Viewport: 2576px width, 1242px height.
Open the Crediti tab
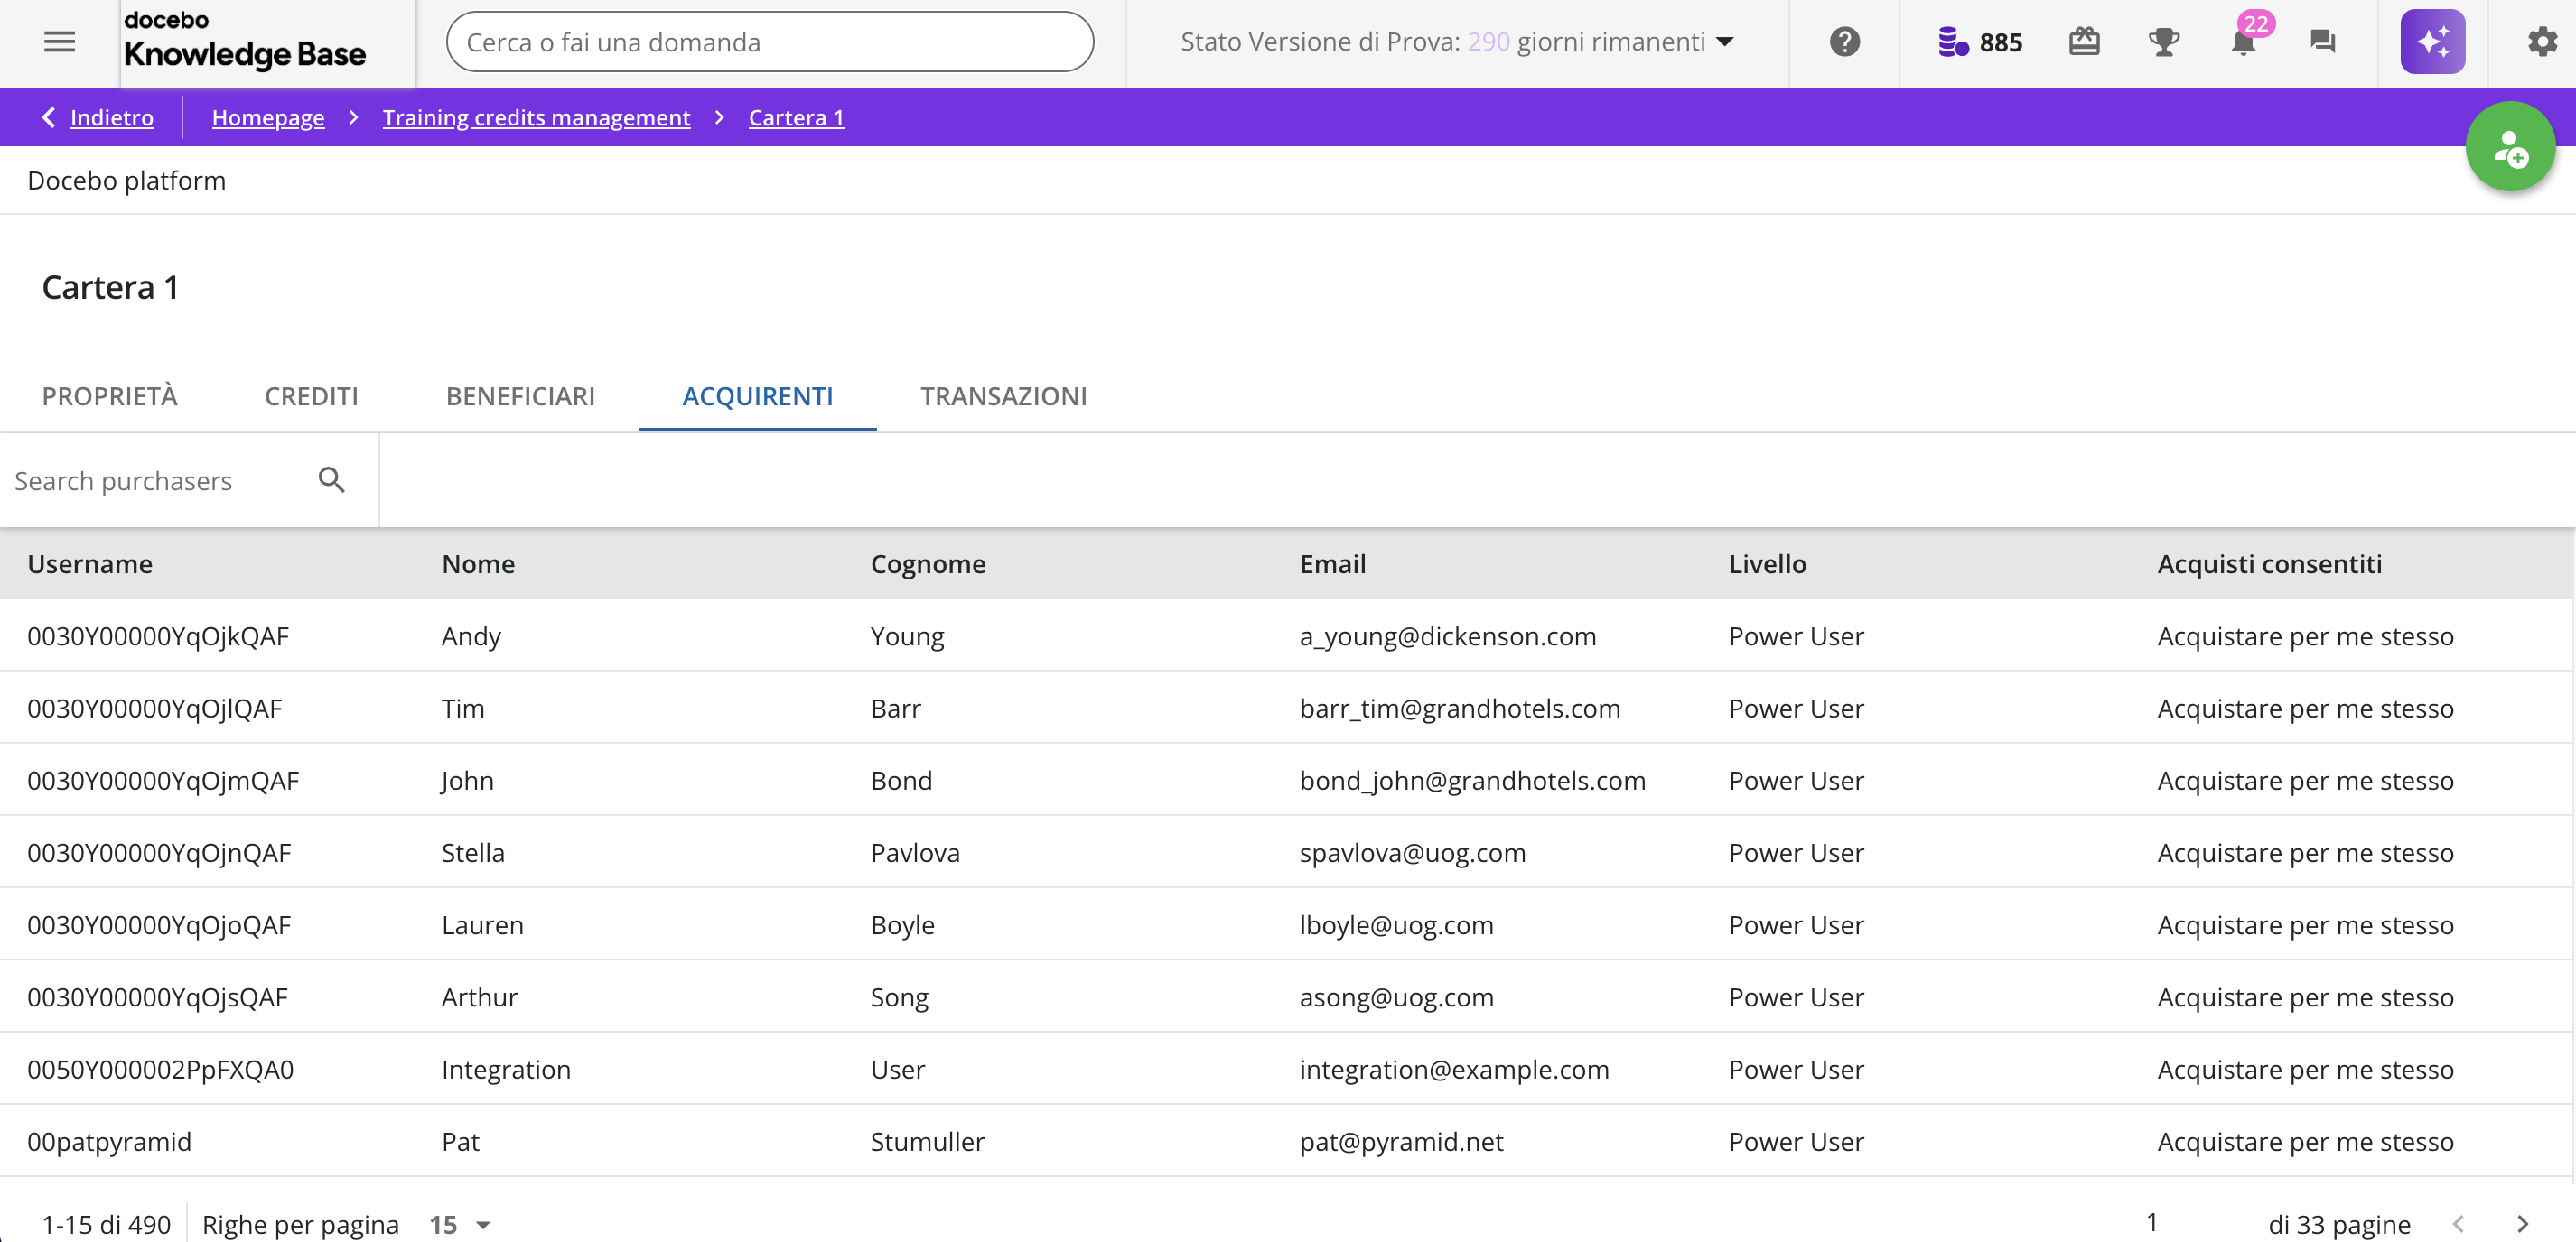[x=311, y=396]
